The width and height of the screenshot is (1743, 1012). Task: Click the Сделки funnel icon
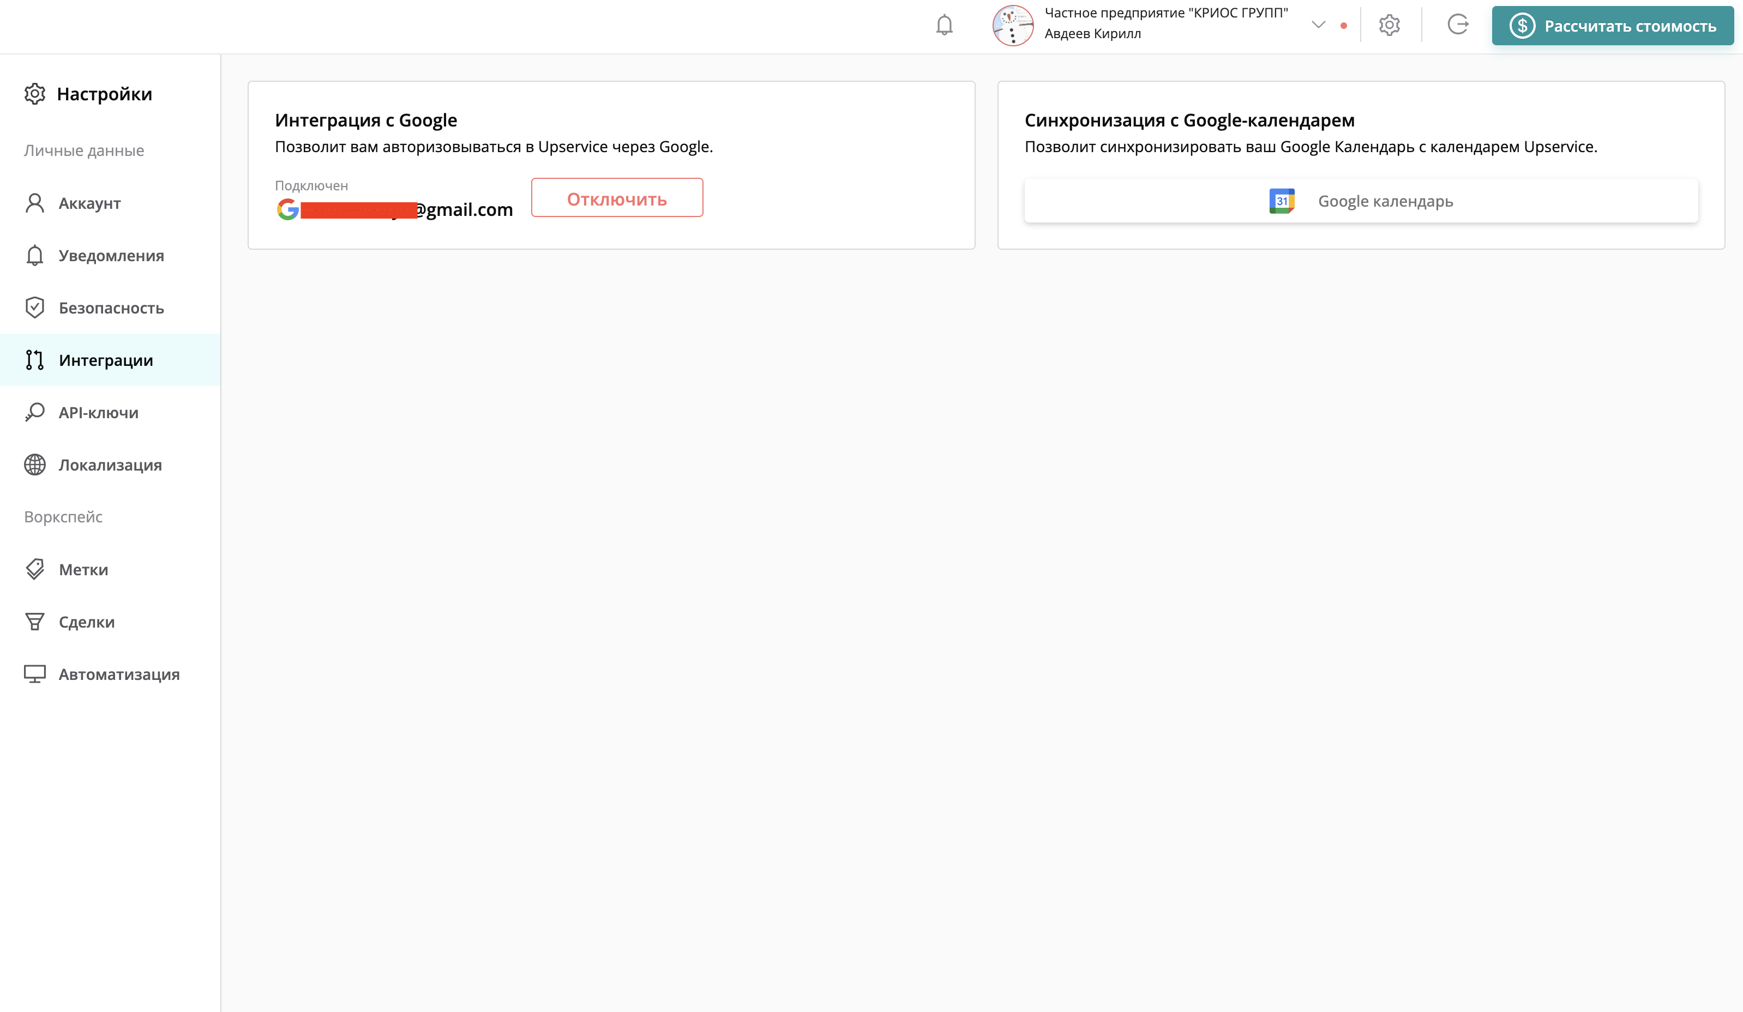click(34, 622)
